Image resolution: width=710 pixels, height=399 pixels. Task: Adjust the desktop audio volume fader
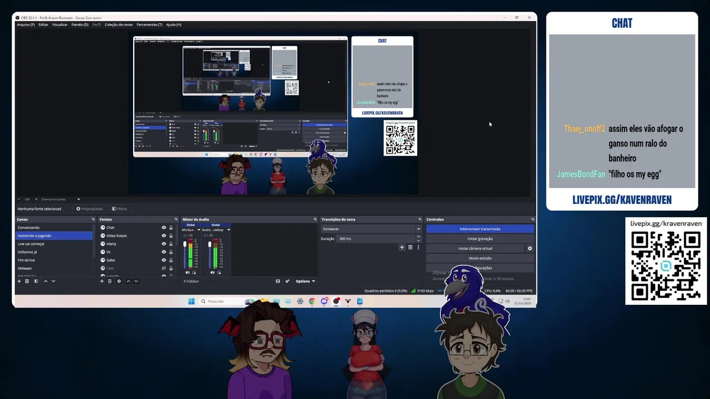coord(210,244)
